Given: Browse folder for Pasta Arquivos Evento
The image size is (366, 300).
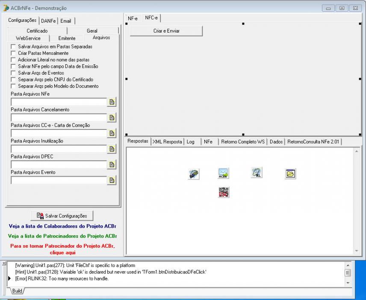Looking at the screenshot, I should [x=112, y=180].
